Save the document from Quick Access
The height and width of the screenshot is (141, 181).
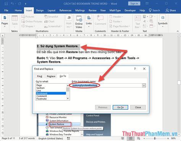coord(6,4)
